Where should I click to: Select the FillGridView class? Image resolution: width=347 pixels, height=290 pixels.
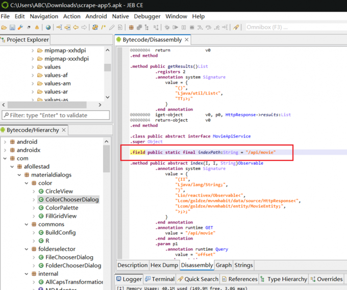[61, 216]
